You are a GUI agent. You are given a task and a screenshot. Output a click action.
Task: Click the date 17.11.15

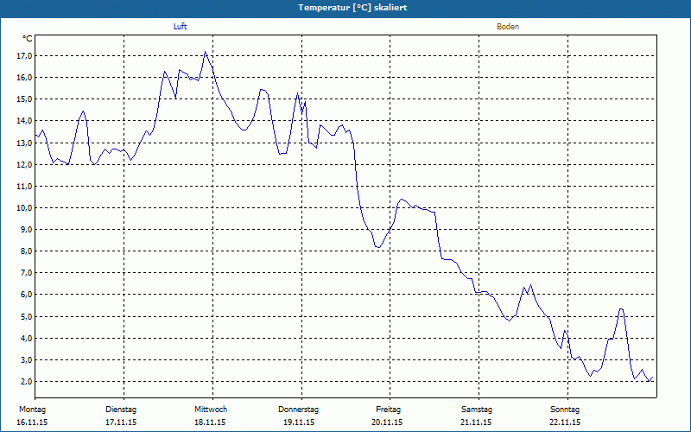click(x=121, y=422)
